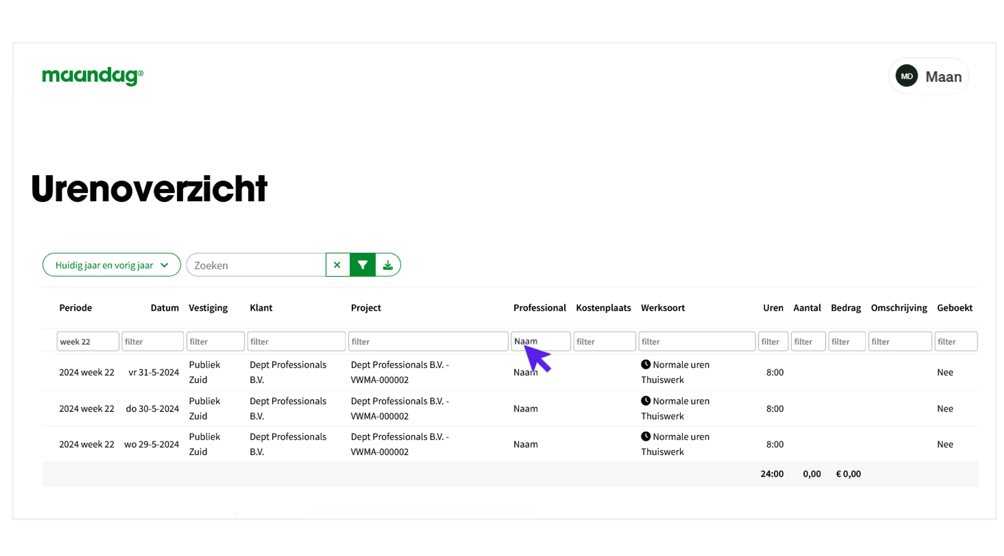Select the MD avatar icon
Viewport: 1004px width, 556px height.
tap(907, 76)
